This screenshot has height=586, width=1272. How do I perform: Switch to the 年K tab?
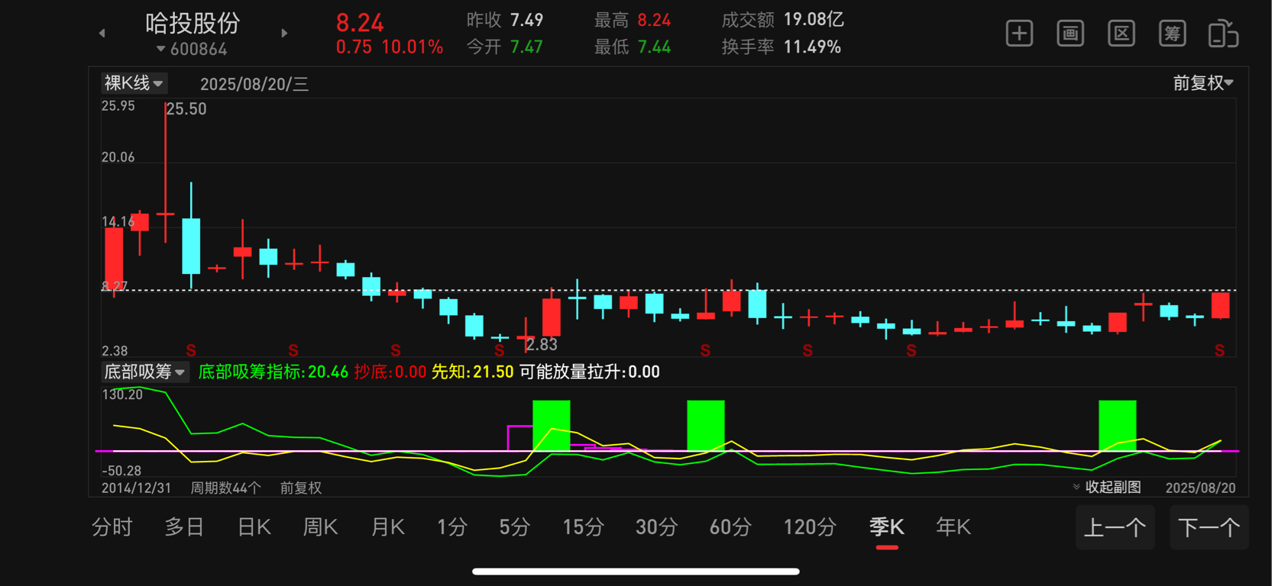coord(953,527)
